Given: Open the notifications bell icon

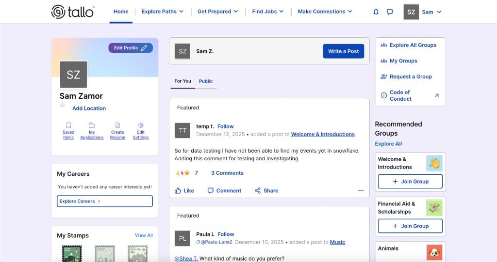Looking at the screenshot, I should pyautogui.click(x=376, y=12).
